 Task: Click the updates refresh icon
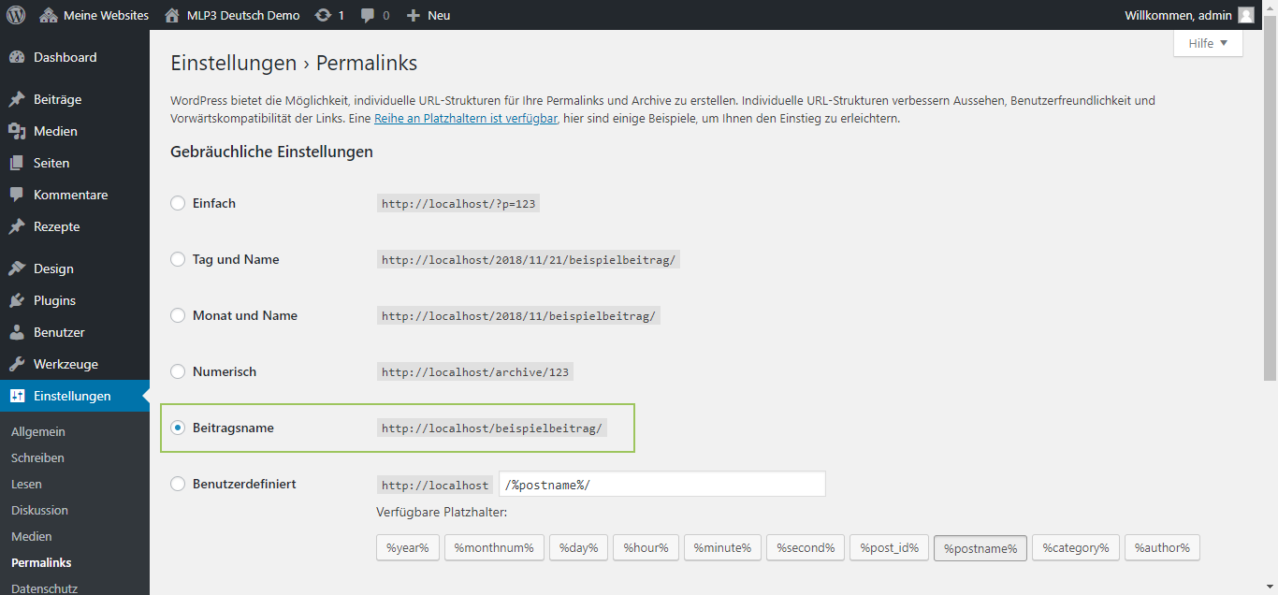323,15
